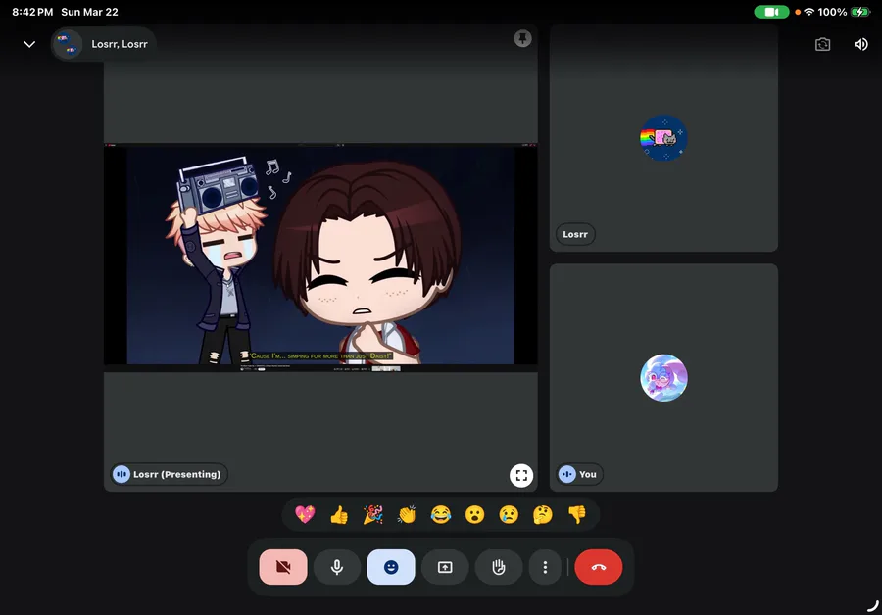The image size is (882, 615).
Task: Tap the 8:42 PM clock
Action: click(32, 12)
